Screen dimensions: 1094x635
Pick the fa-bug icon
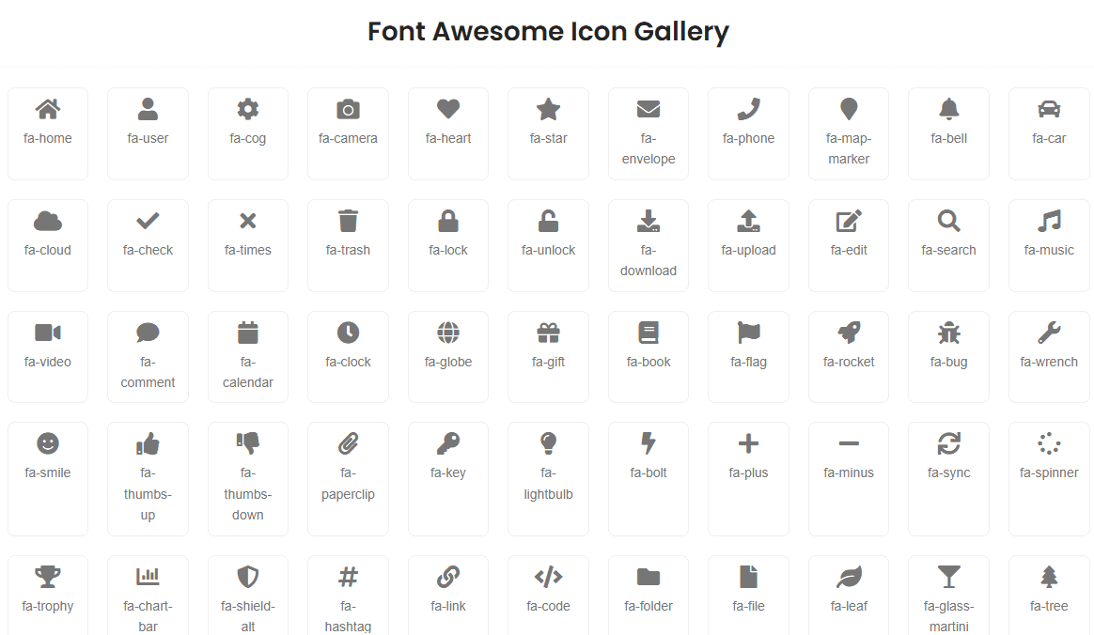[x=949, y=333]
